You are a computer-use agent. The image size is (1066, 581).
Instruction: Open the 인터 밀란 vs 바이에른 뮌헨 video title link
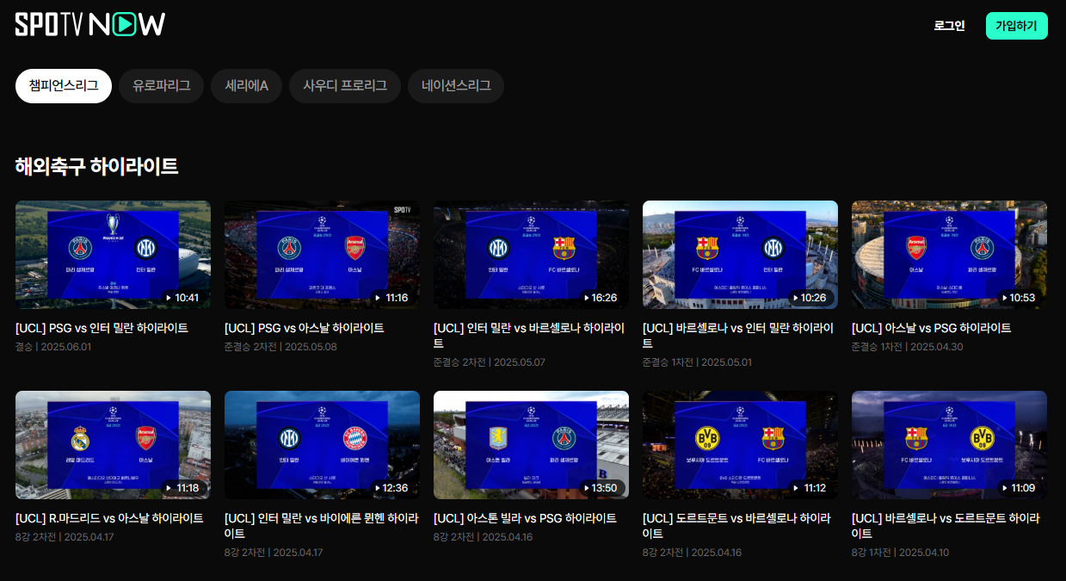322,524
